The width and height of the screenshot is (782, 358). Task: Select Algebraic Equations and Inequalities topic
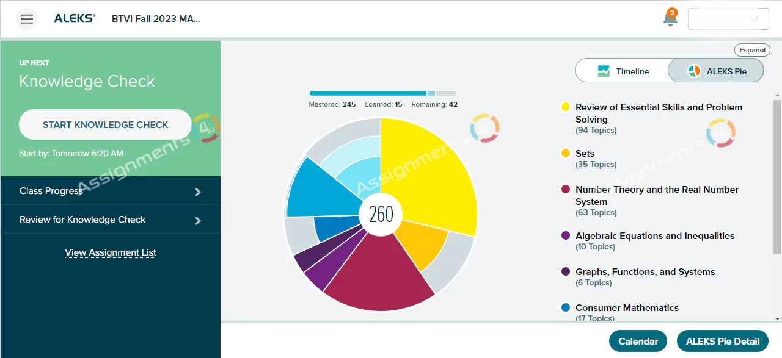(654, 236)
